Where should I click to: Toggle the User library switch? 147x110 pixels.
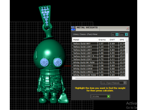click(123, 35)
